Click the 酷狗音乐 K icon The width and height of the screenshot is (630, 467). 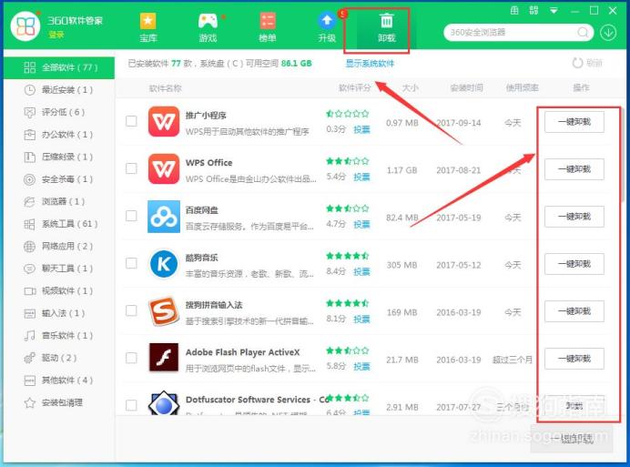164,264
